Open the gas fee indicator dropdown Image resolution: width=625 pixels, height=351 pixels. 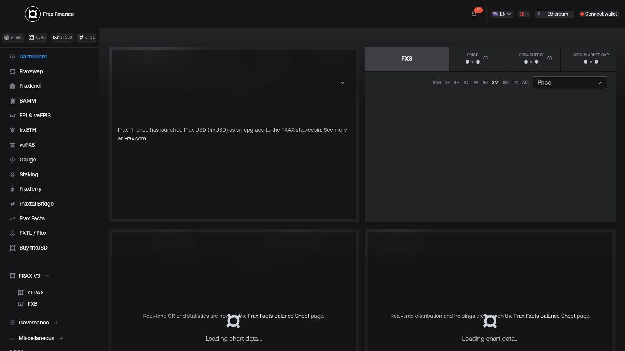(x=524, y=14)
